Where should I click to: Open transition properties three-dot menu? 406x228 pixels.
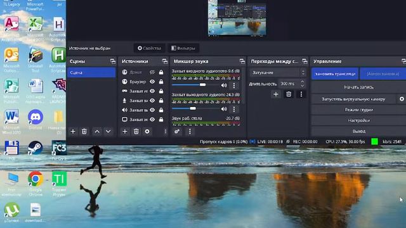point(301,94)
